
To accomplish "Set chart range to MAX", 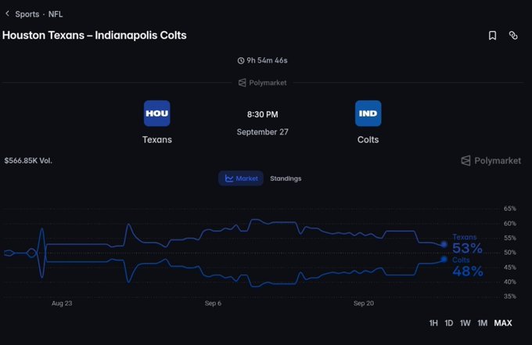I will (503, 323).
